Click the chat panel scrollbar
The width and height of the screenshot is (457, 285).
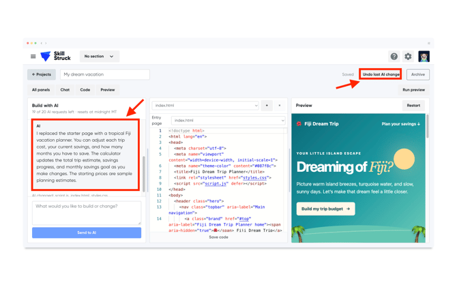(x=144, y=173)
